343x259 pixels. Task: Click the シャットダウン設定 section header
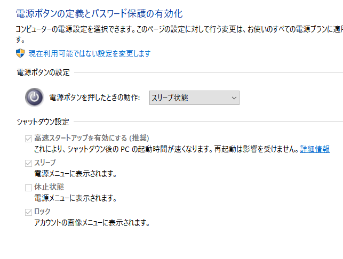43,123
